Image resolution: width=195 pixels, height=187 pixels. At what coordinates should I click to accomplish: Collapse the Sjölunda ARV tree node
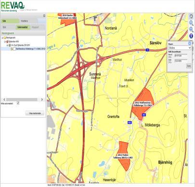click(x=5, y=41)
